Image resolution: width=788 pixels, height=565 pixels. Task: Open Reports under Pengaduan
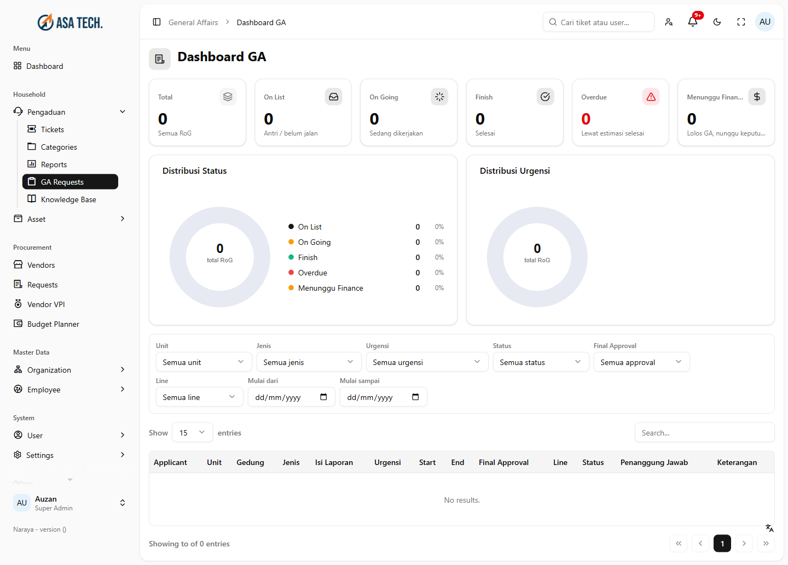coord(70,164)
